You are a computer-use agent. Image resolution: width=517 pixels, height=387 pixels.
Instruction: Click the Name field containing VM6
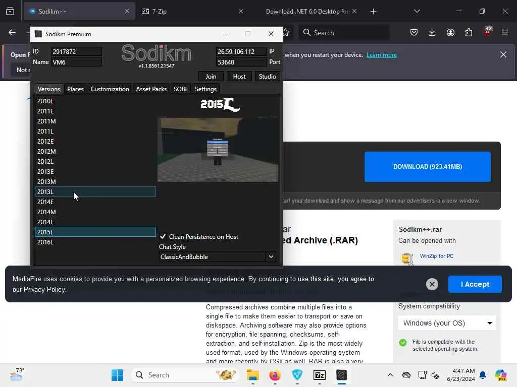76,62
